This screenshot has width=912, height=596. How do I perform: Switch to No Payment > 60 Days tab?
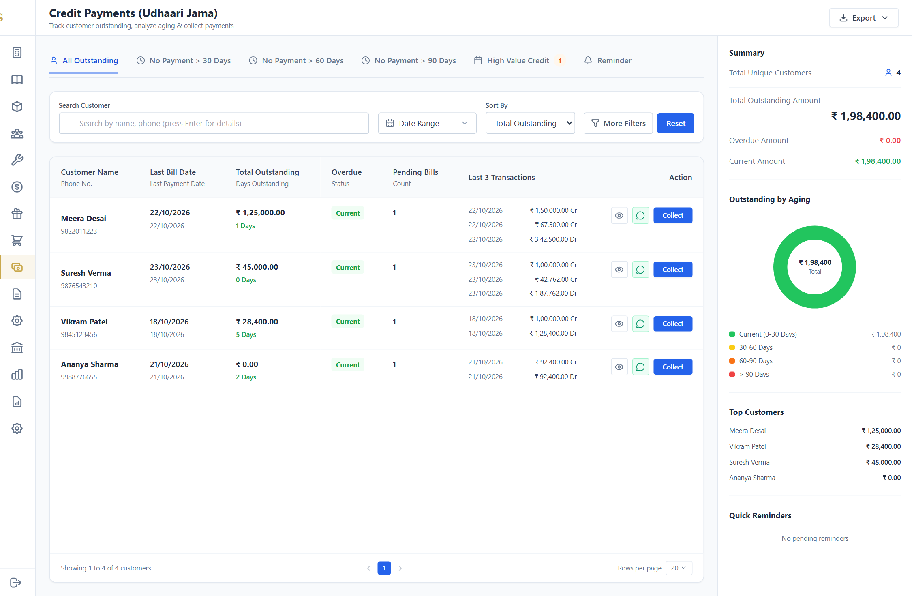[296, 60]
